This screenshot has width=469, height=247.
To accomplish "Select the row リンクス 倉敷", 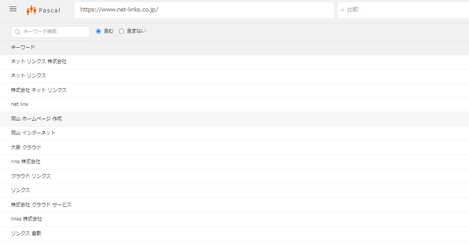I will [234, 234].
